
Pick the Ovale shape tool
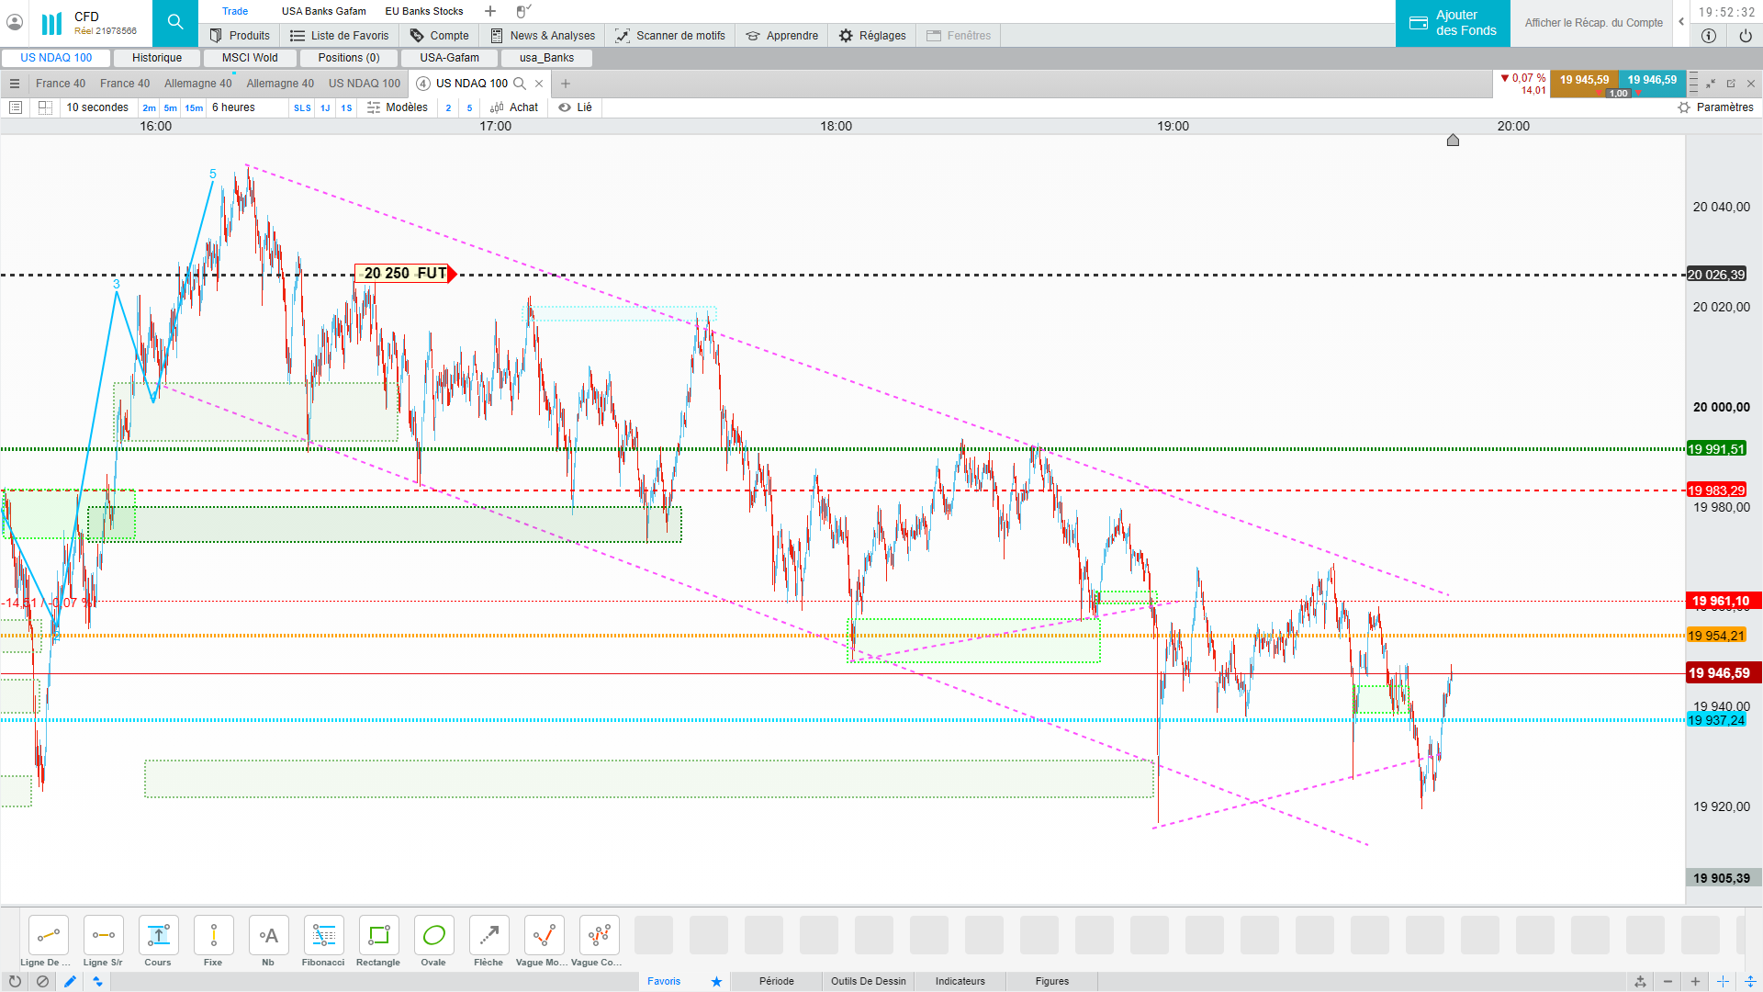[x=433, y=936]
